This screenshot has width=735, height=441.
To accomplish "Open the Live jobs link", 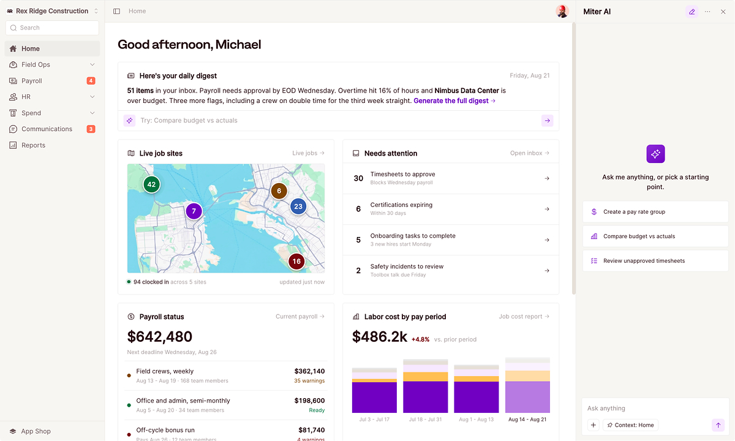I will pos(309,153).
